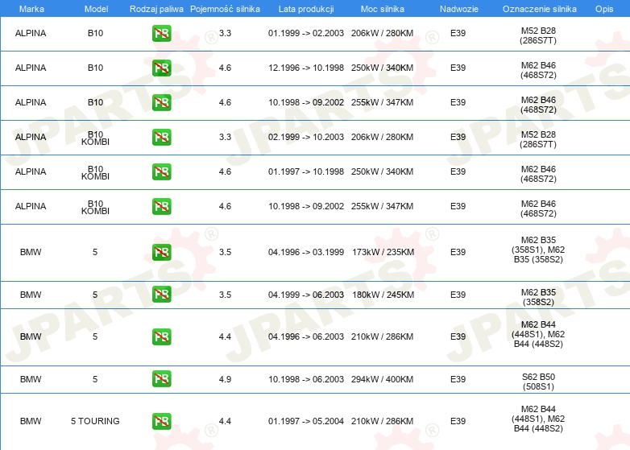The image size is (630, 450).
Task: Click the Moc silnika column header
Action: [382, 9]
